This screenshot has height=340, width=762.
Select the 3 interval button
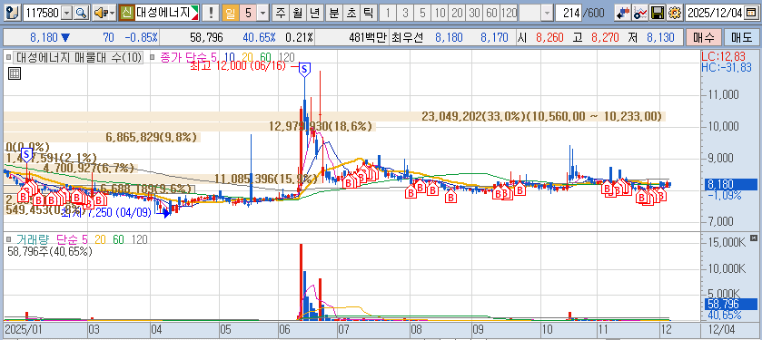pyautogui.click(x=405, y=13)
